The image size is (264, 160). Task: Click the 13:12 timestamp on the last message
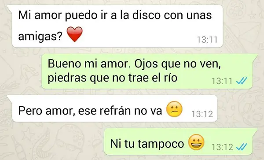222,147
